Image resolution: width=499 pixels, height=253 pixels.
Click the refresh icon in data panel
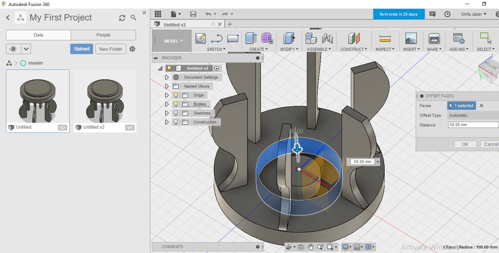122,18
